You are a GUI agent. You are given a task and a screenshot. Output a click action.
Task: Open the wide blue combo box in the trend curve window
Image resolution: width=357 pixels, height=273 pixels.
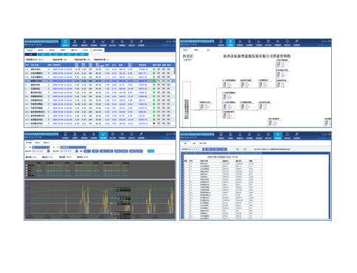[73, 147]
